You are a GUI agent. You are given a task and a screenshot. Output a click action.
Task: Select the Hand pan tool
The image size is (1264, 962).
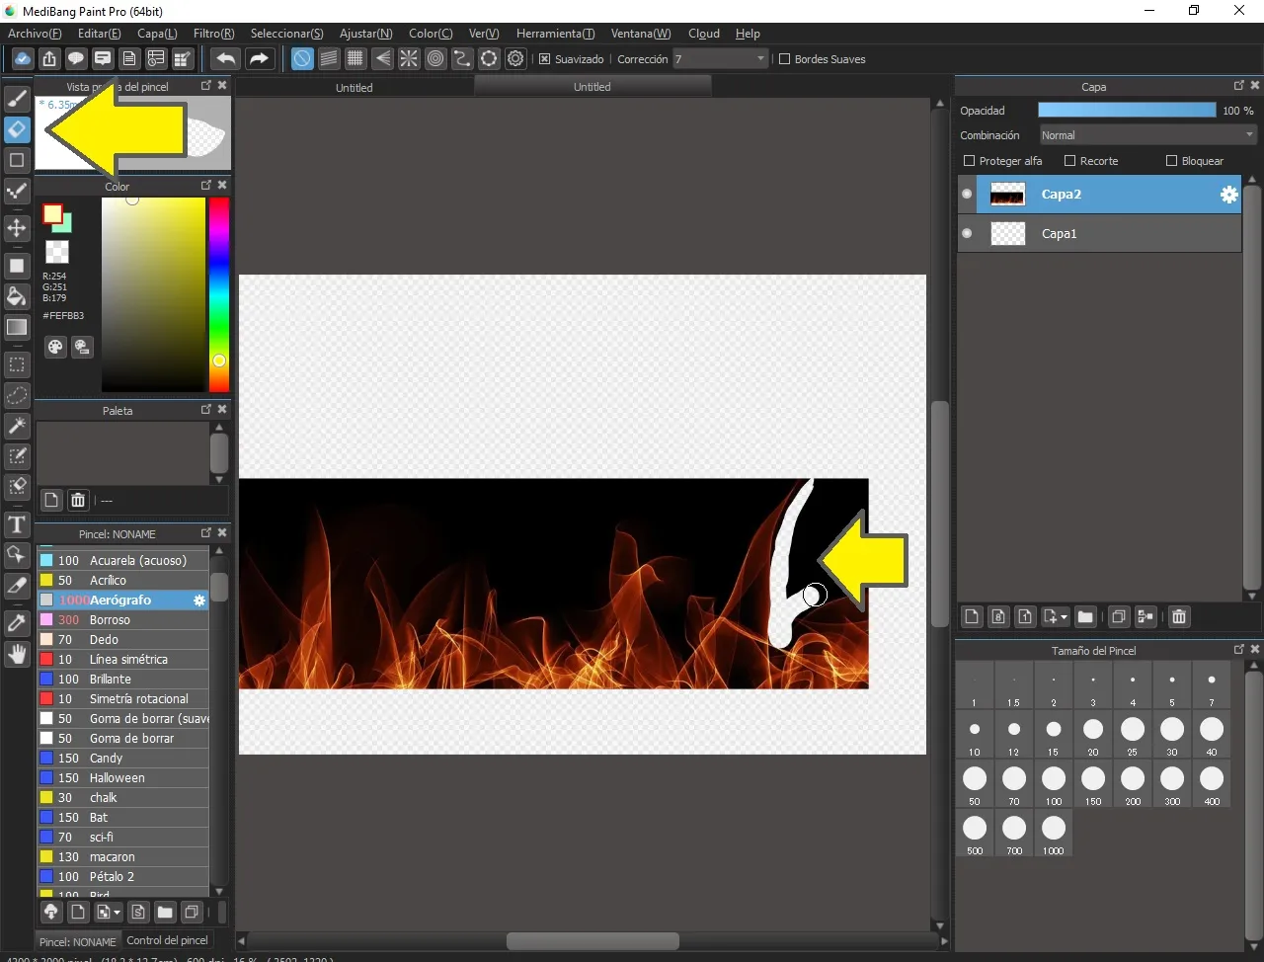tap(17, 654)
